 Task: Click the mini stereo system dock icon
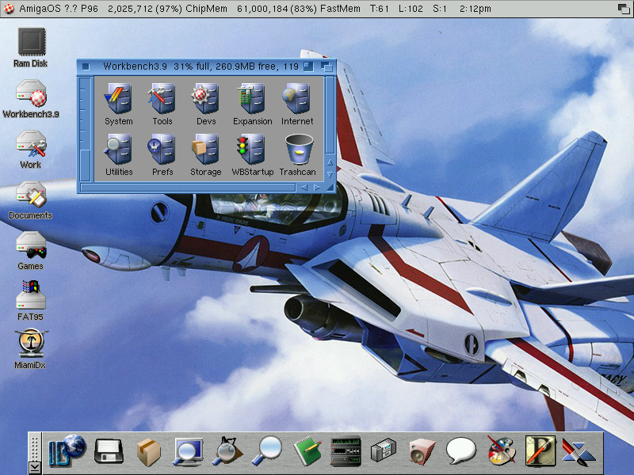coord(384,450)
